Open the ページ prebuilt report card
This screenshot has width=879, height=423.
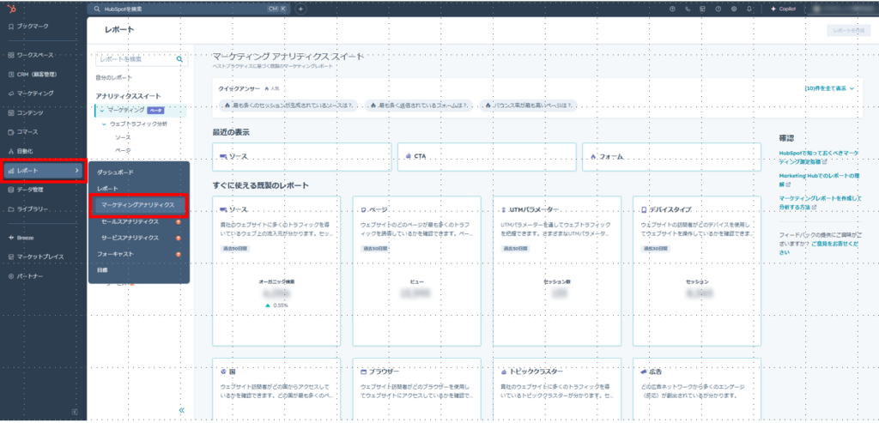[x=416, y=270]
